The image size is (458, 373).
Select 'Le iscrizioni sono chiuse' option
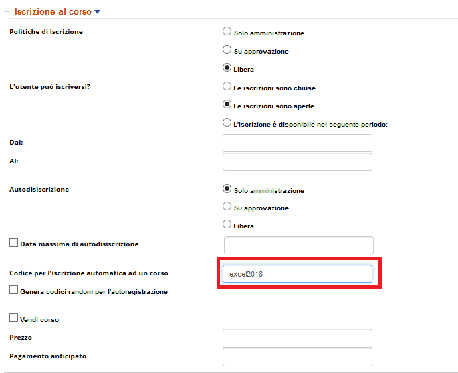(x=227, y=86)
